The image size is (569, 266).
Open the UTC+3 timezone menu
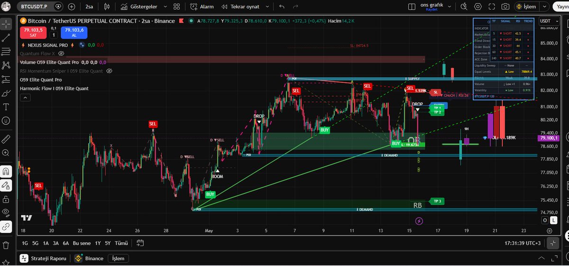point(523,243)
